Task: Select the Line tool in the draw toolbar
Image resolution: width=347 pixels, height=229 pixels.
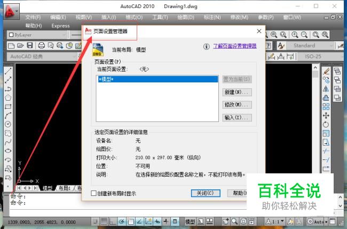Action: click(8, 71)
